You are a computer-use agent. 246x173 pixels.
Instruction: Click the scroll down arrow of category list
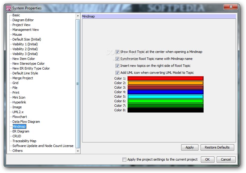pos(78,151)
